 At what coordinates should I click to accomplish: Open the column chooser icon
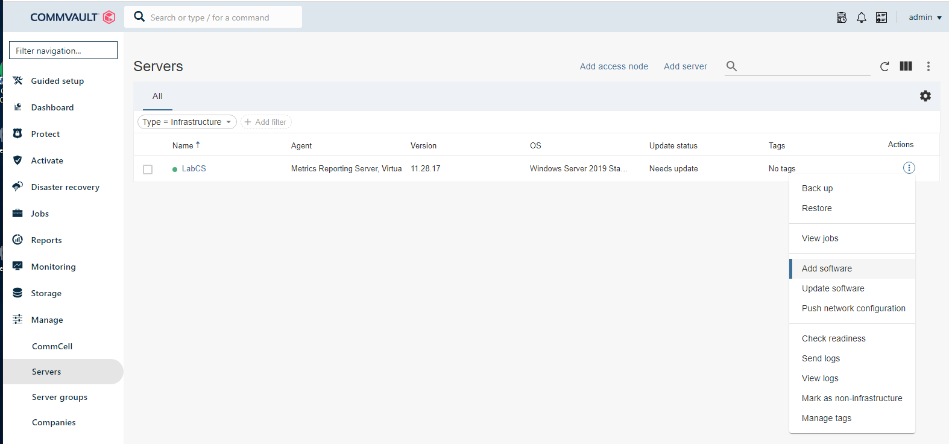(x=906, y=66)
